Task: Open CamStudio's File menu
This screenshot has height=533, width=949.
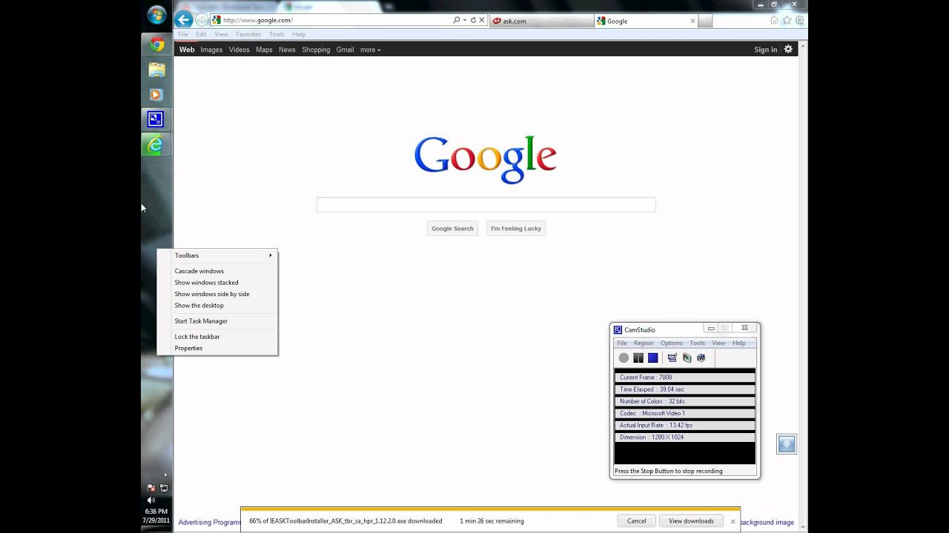Action: point(622,343)
